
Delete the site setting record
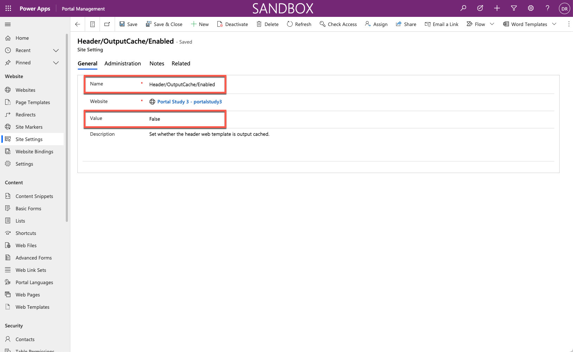coord(267,24)
